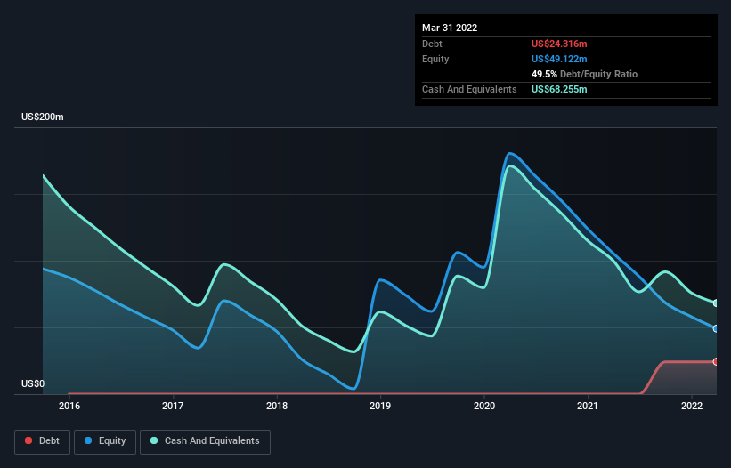Toggle the Equity legend button

click(x=105, y=441)
